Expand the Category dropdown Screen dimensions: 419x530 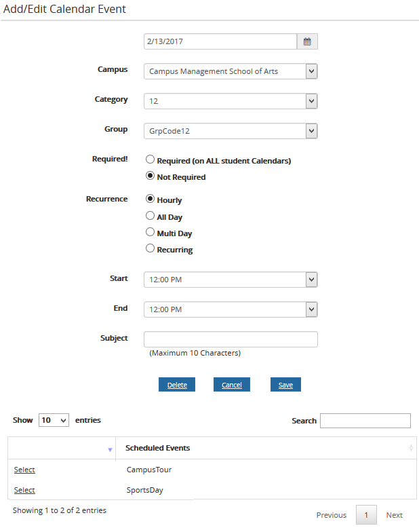[x=231, y=101]
